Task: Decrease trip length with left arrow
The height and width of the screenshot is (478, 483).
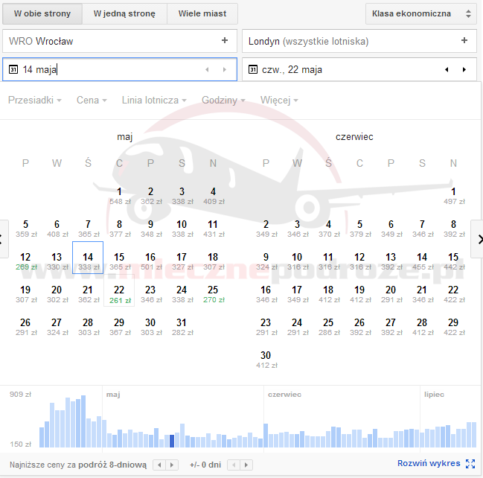Action: [x=159, y=465]
